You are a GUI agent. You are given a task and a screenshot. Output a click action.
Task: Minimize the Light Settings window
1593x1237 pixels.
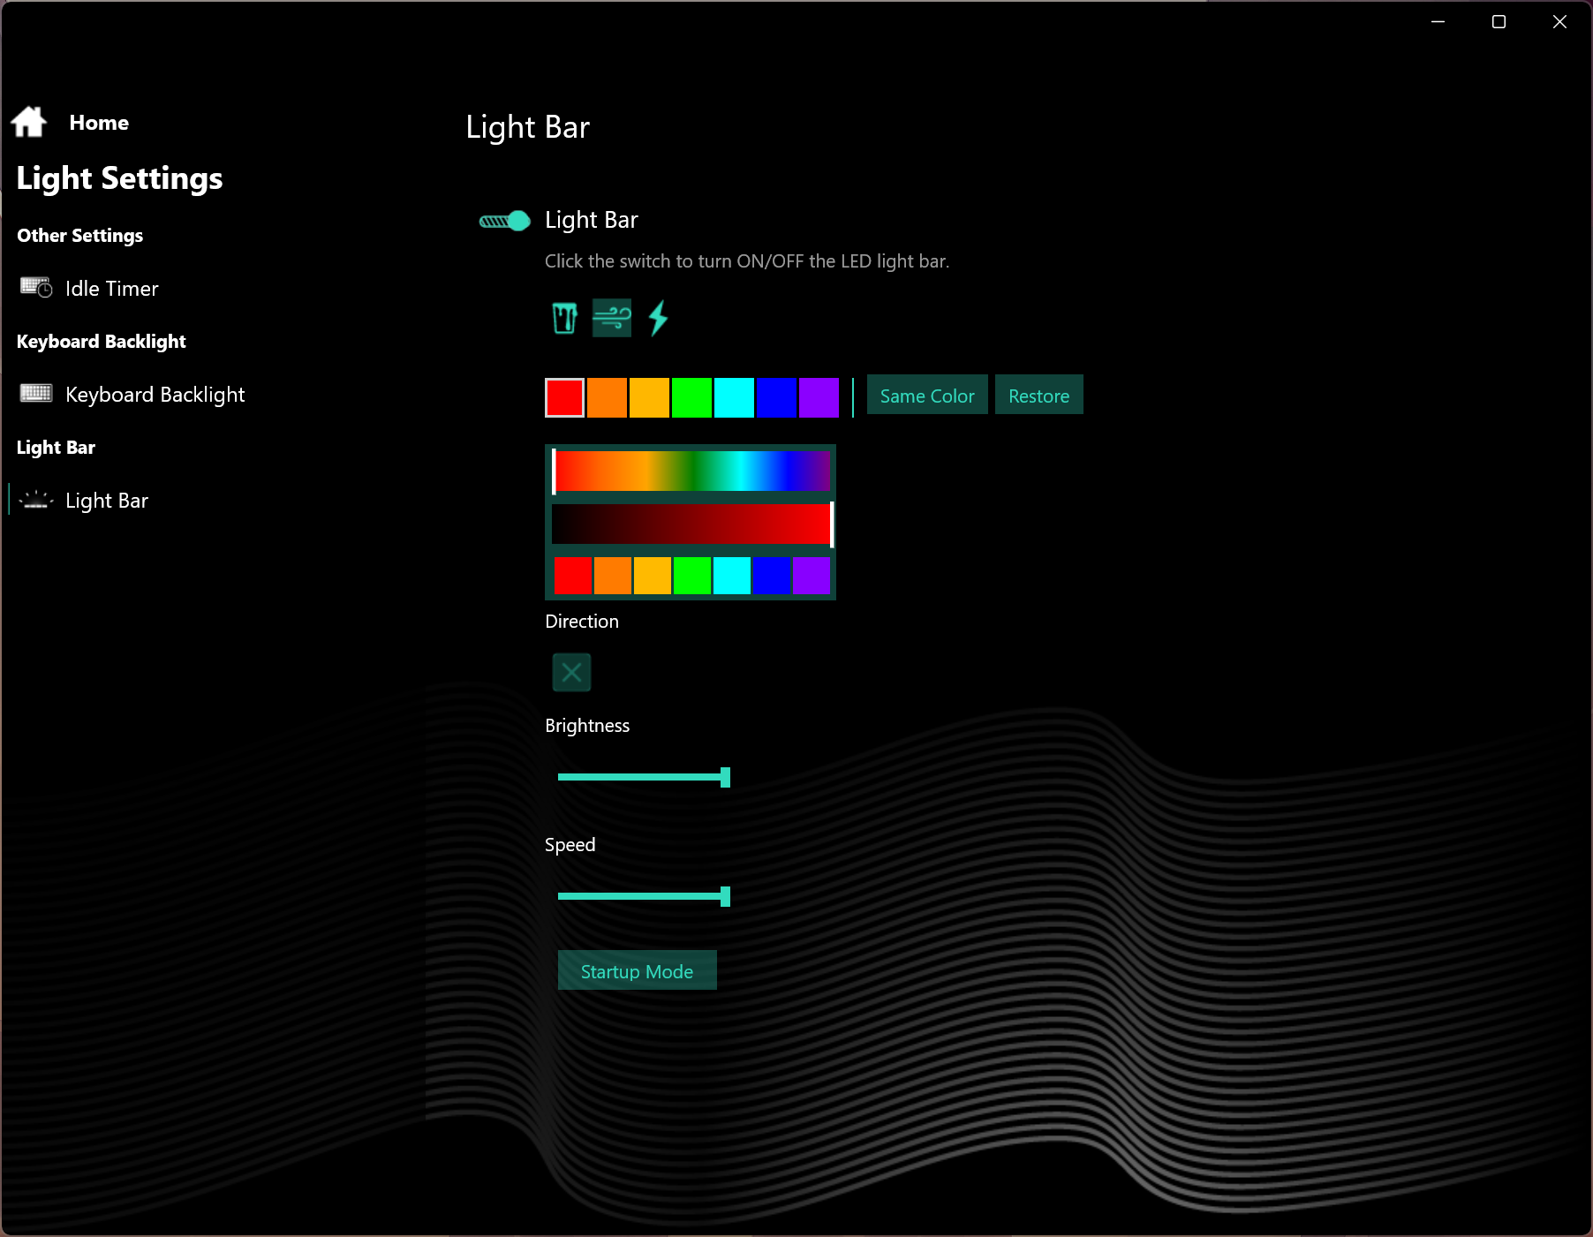[x=1438, y=22]
